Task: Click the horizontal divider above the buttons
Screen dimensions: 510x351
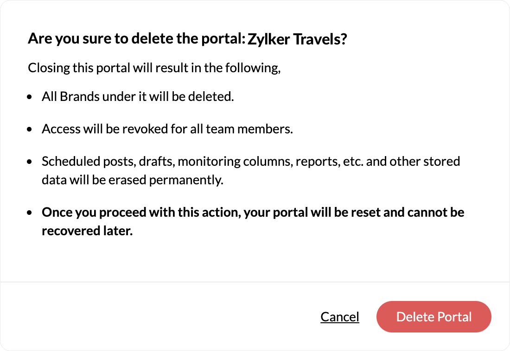Action: coord(255,282)
